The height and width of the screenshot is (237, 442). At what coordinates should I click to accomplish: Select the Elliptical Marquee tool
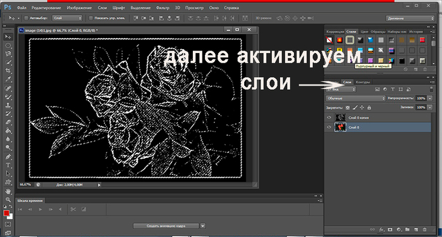[8, 46]
